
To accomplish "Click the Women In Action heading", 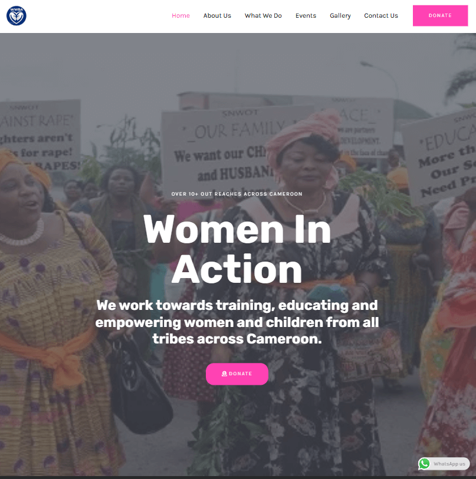I will (237, 249).
